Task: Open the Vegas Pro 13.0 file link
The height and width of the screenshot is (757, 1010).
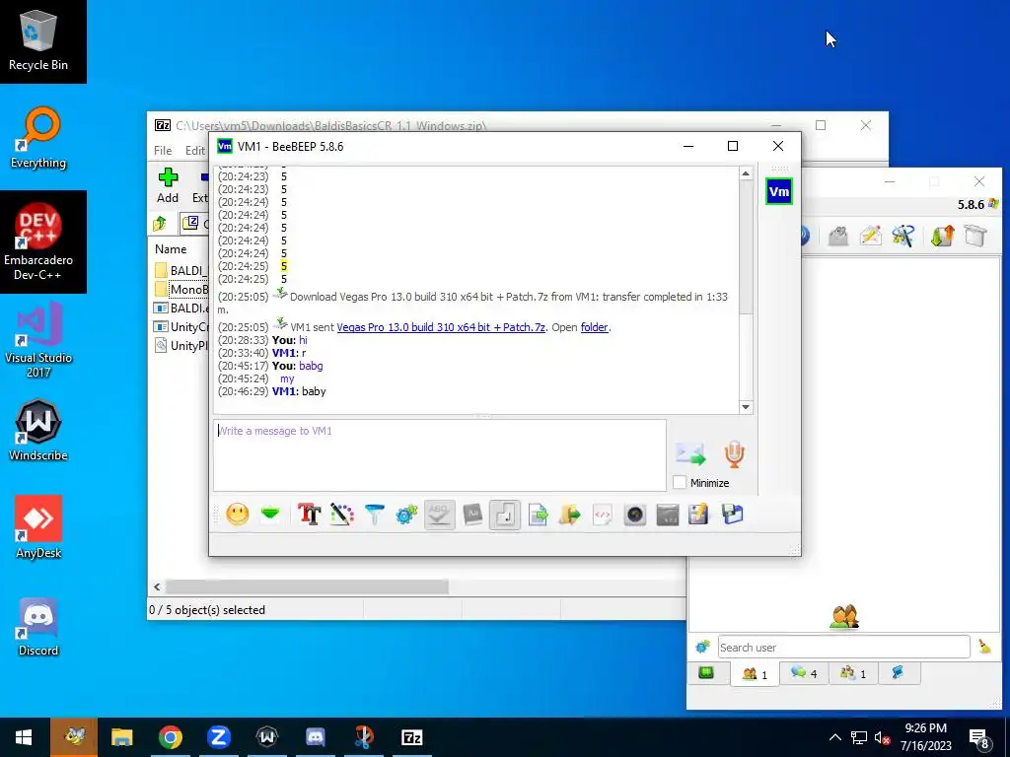Action: (x=441, y=327)
